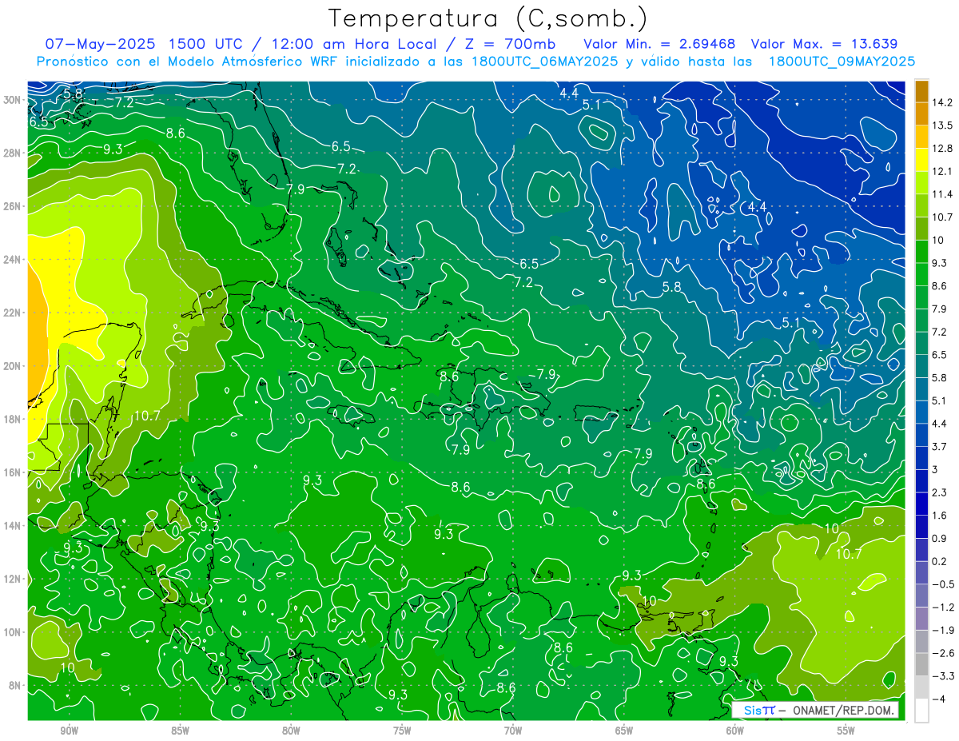Click the legend swatch between 2.3 and 3
The width and height of the screenshot is (959, 741).
pos(921,481)
